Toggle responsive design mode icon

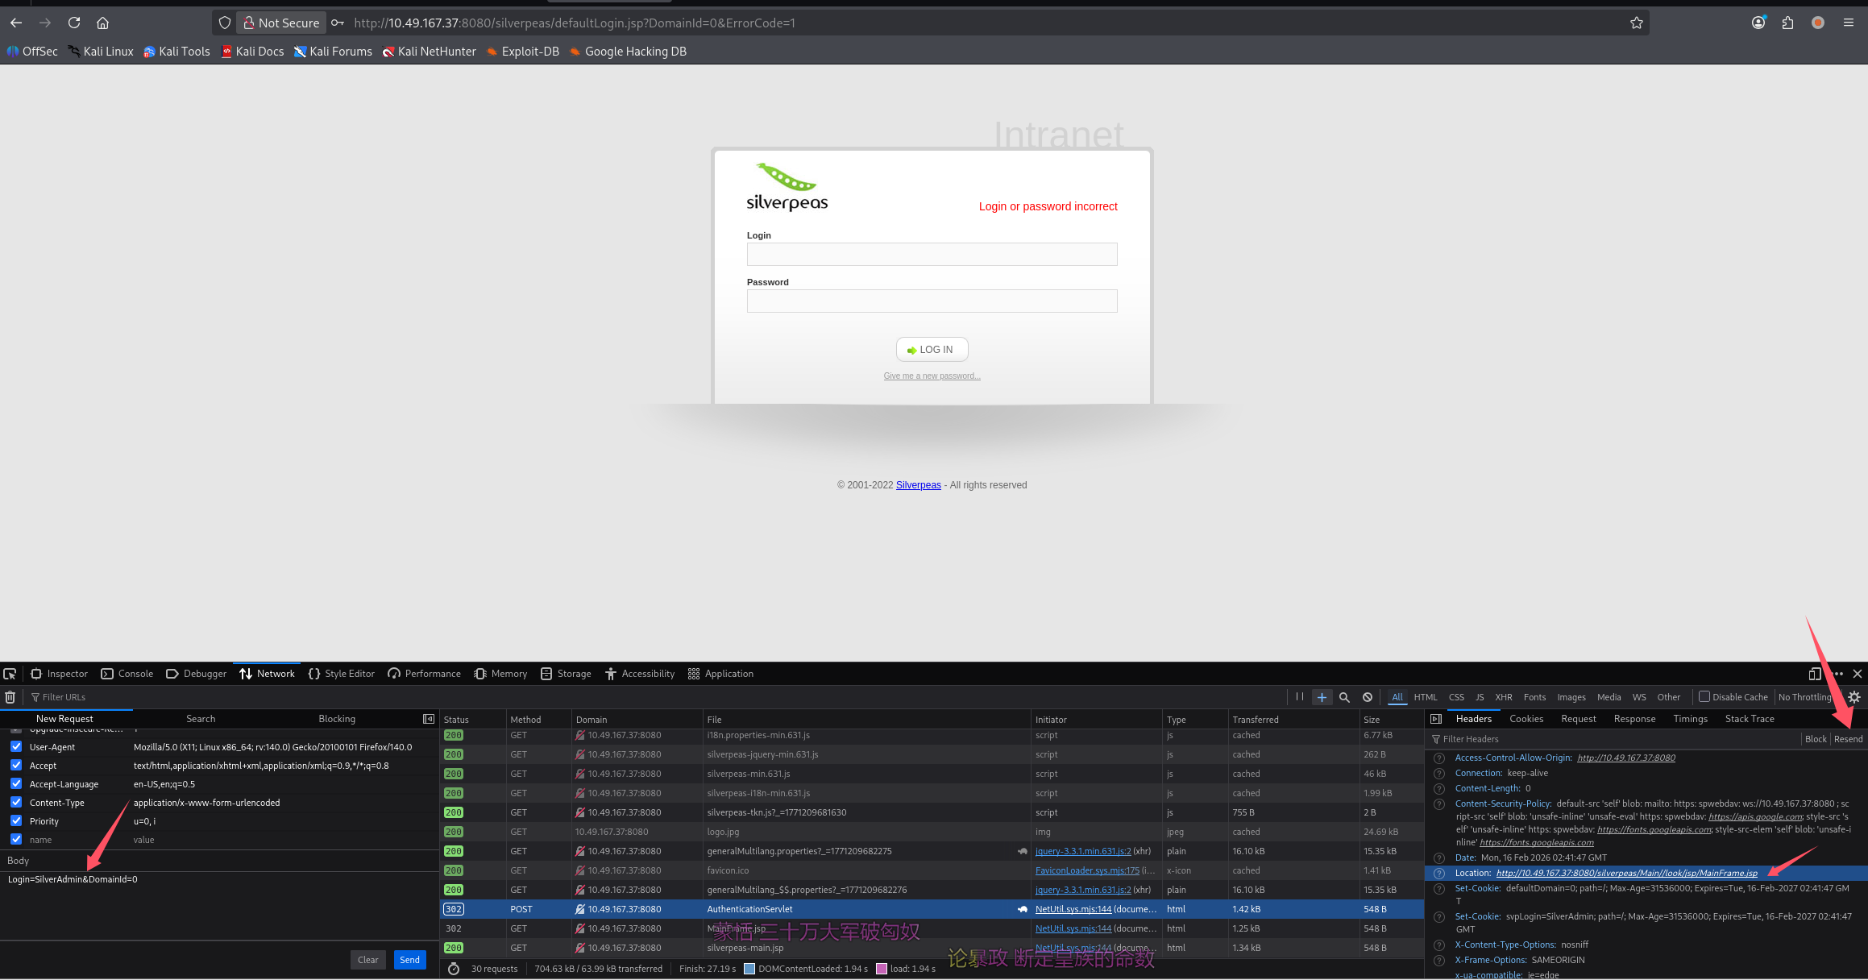(1815, 674)
